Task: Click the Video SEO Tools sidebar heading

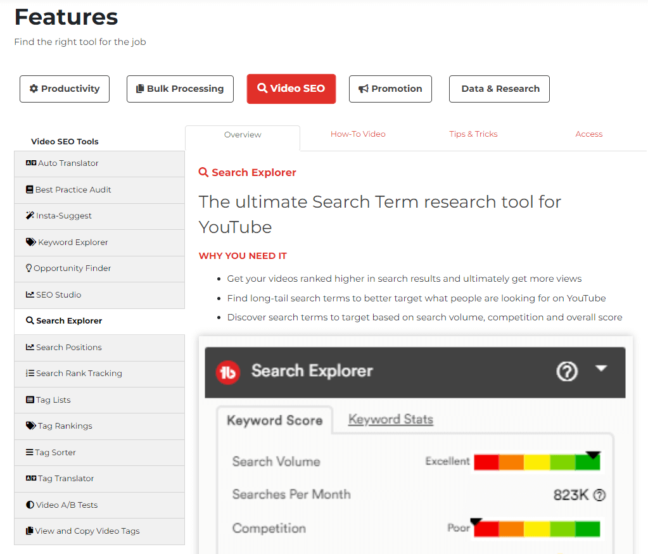Action: 65,141
